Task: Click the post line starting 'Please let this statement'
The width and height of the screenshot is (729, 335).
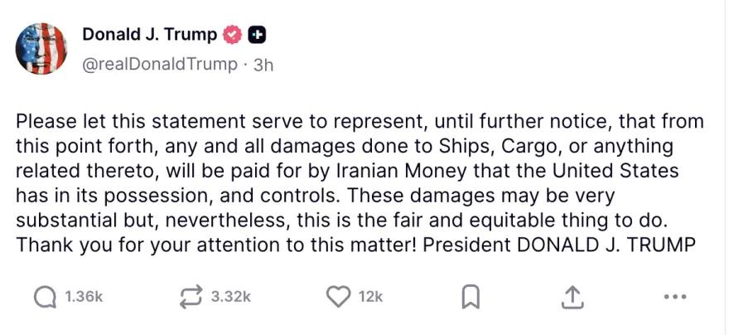Action: click(360, 122)
